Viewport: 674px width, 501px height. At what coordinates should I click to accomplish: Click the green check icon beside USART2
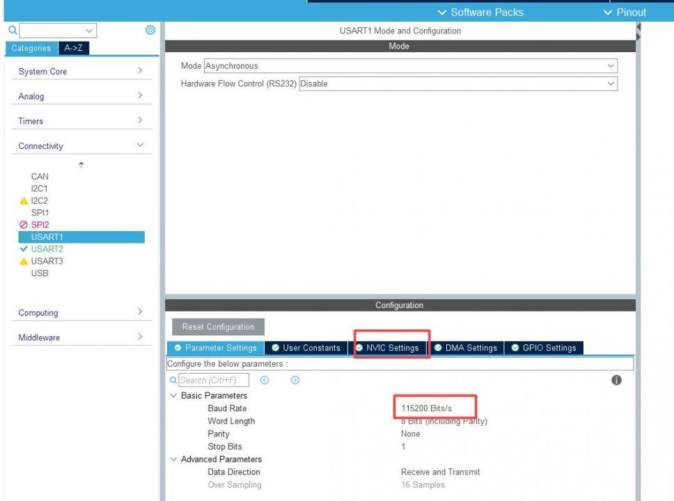pos(24,249)
